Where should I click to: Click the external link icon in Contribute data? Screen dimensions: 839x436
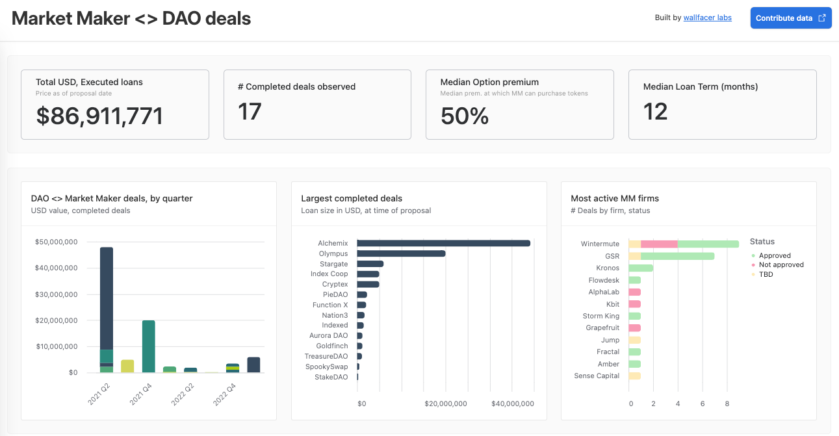tap(822, 18)
